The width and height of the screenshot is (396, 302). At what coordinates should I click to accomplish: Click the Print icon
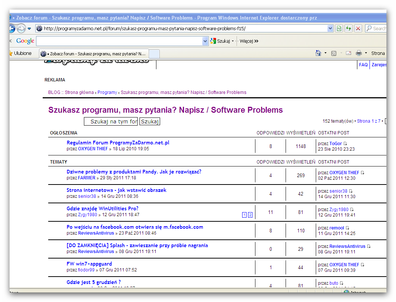[358, 53]
